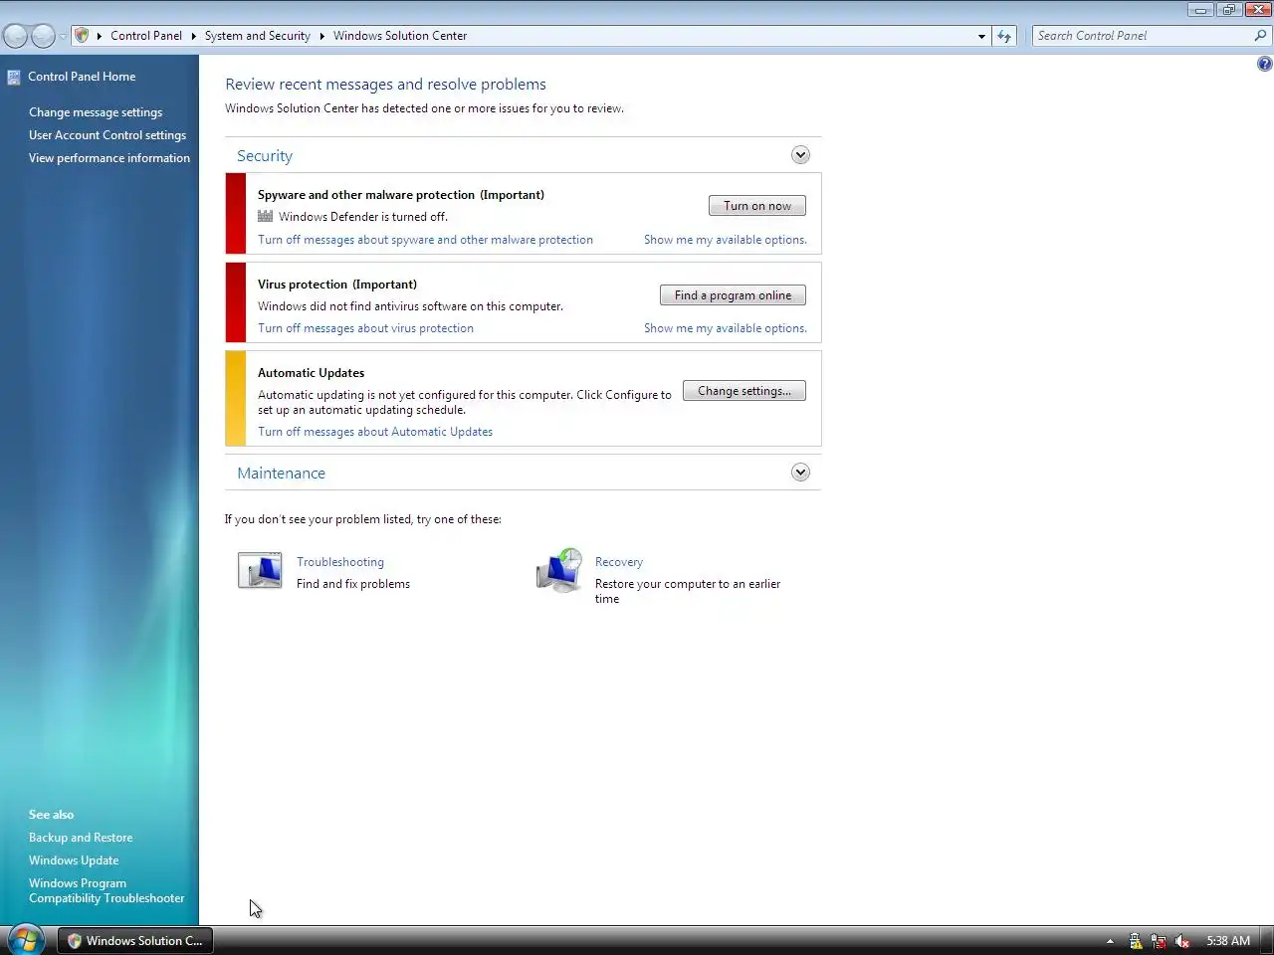Show available options for spyware protection

(x=726, y=240)
